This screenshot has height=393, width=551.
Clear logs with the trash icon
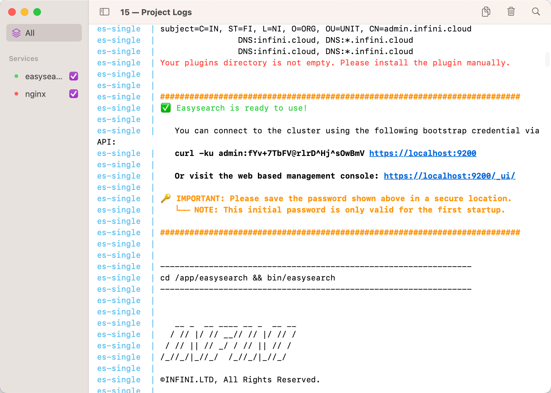[x=511, y=12]
